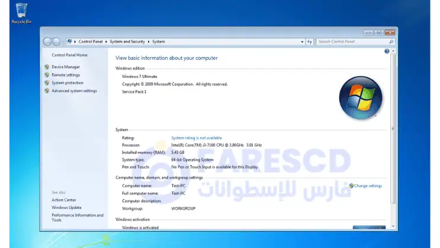Open System protection link
440x248 pixels.
pyautogui.click(x=68, y=82)
